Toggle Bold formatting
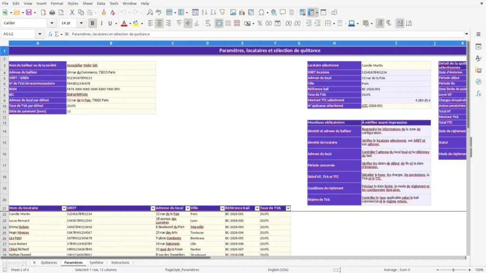This screenshot has width=486, height=273. tap(93, 23)
